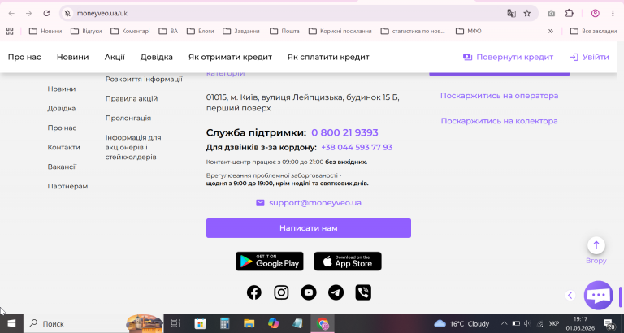Click the taskbar search box Поиск
The height and width of the screenshot is (333, 624).
[x=94, y=323]
